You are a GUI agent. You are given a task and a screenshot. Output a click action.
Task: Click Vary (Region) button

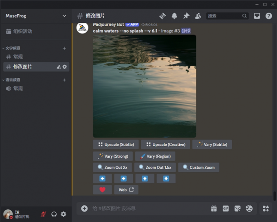[155, 156]
